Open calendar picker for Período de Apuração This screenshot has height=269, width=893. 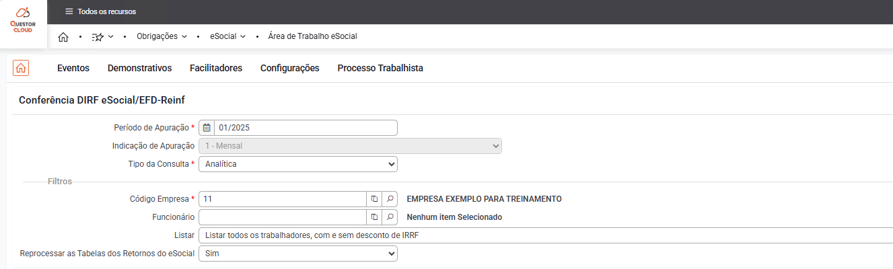coord(207,128)
